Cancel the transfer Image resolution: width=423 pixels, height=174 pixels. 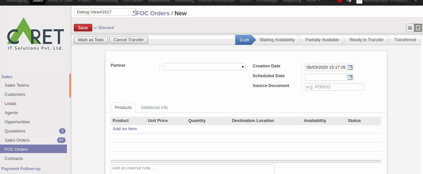point(129,40)
